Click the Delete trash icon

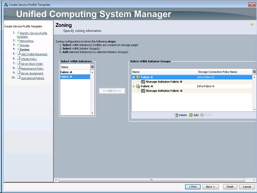(176, 115)
